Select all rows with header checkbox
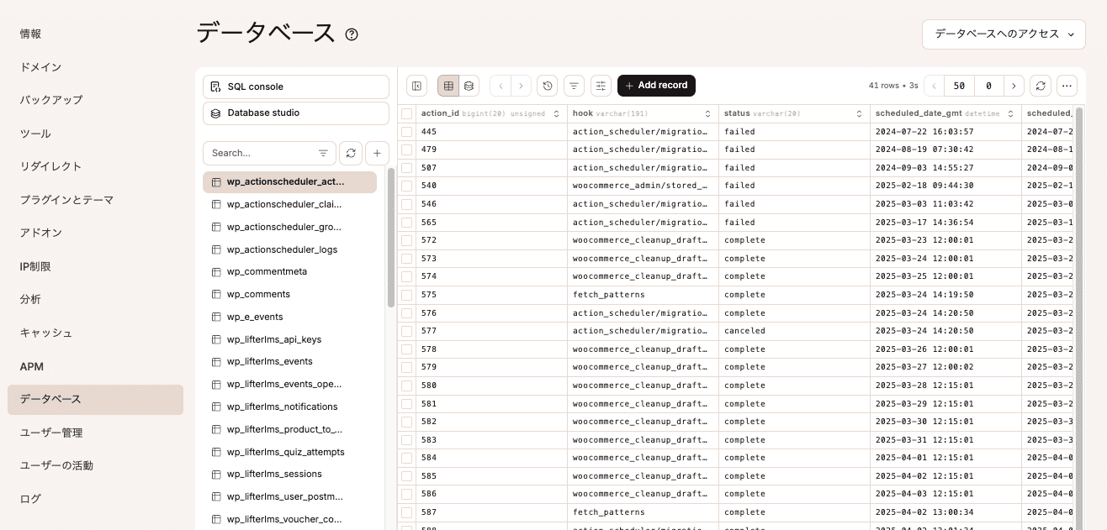Image resolution: width=1107 pixels, height=530 pixels. 407,113
